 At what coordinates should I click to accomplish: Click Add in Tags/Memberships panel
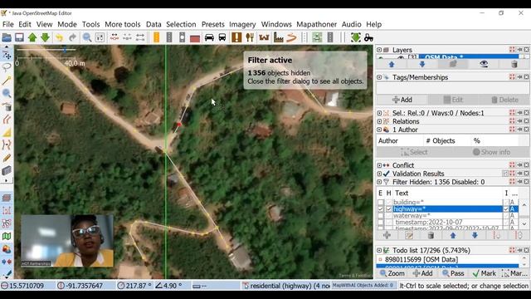tap(402, 100)
